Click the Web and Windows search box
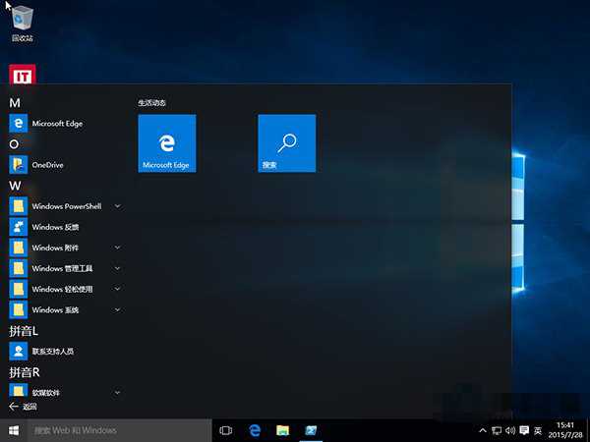 click(120, 431)
